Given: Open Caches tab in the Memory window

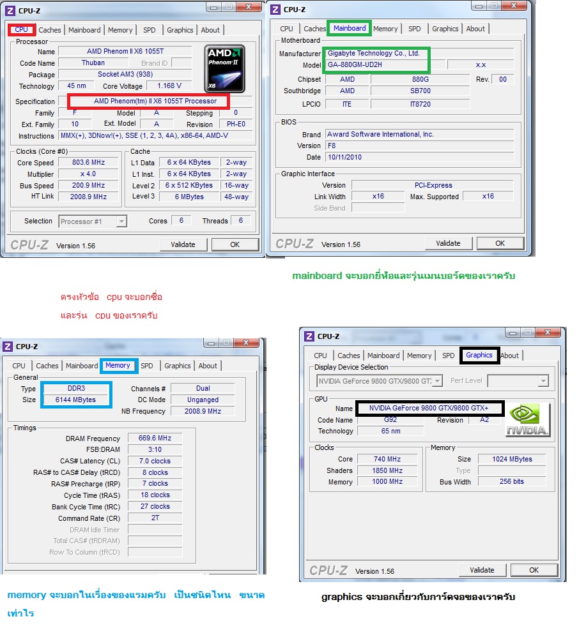Looking at the screenshot, I should [47, 366].
